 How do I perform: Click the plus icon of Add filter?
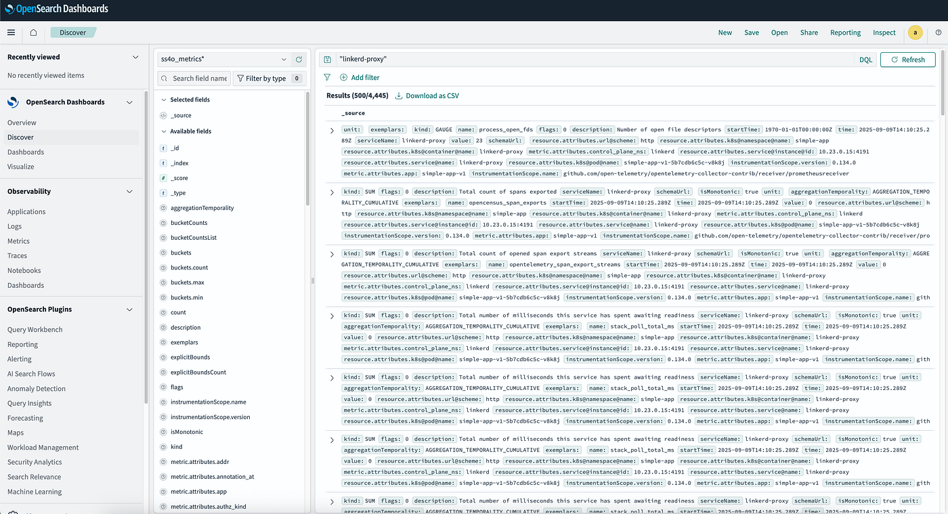point(343,78)
